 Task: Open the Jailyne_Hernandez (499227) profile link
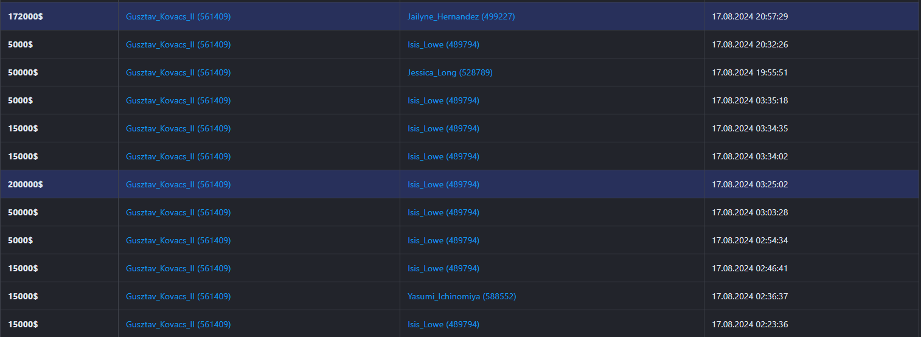(460, 16)
